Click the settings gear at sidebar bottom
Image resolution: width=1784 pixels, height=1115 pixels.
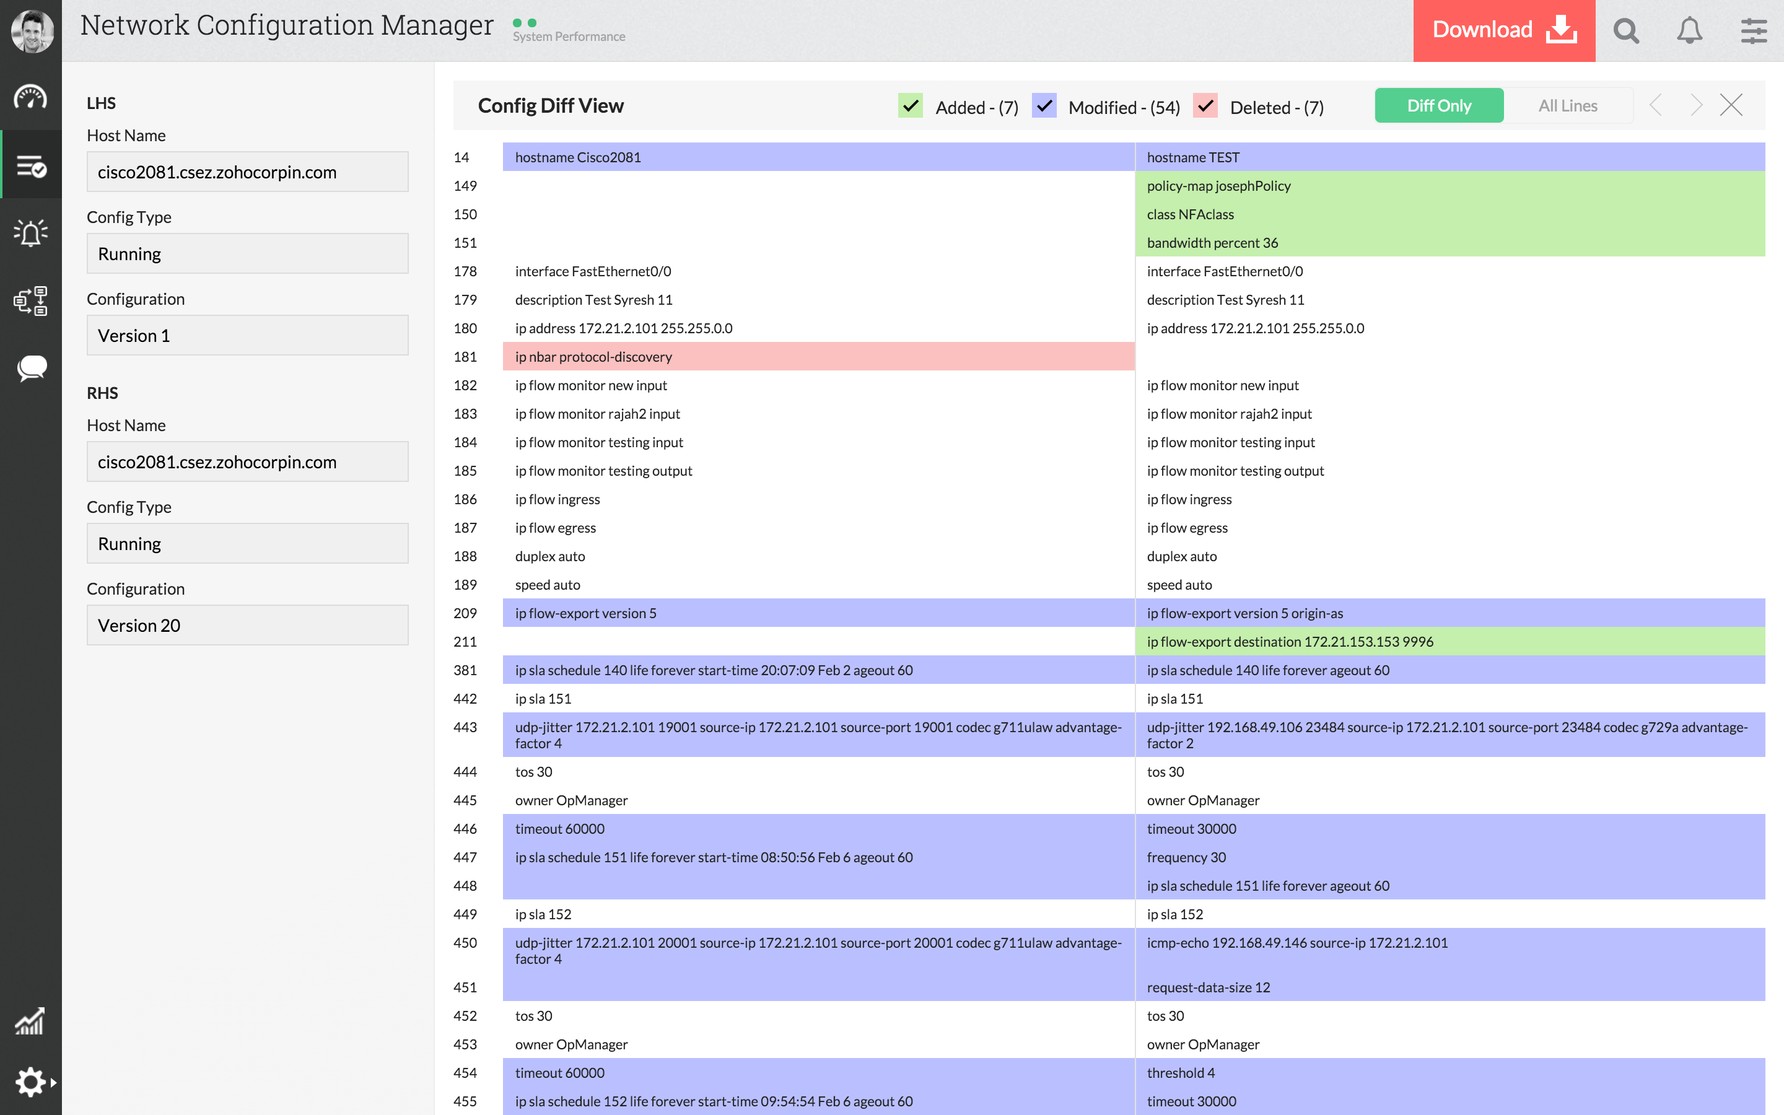(30, 1082)
